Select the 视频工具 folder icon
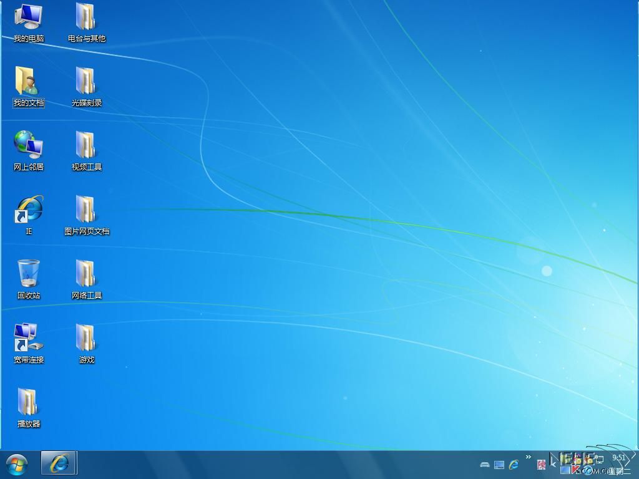This screenshot has width=639, height=479. [x=86, y=151]
